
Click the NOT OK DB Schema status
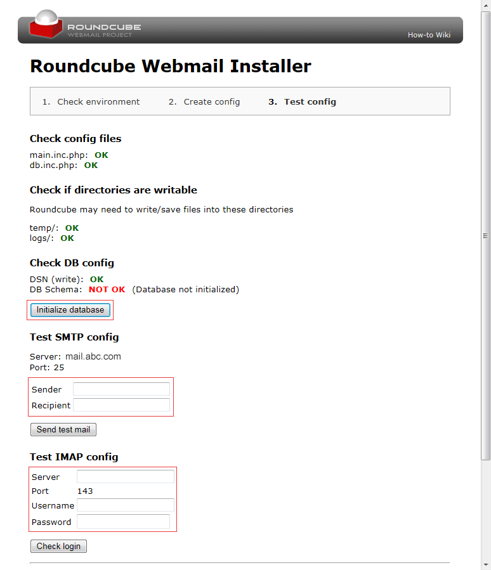coord(107,289)
